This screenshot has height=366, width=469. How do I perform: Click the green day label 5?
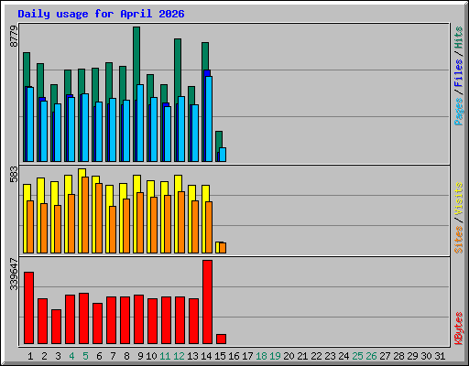tap(85, 356)
